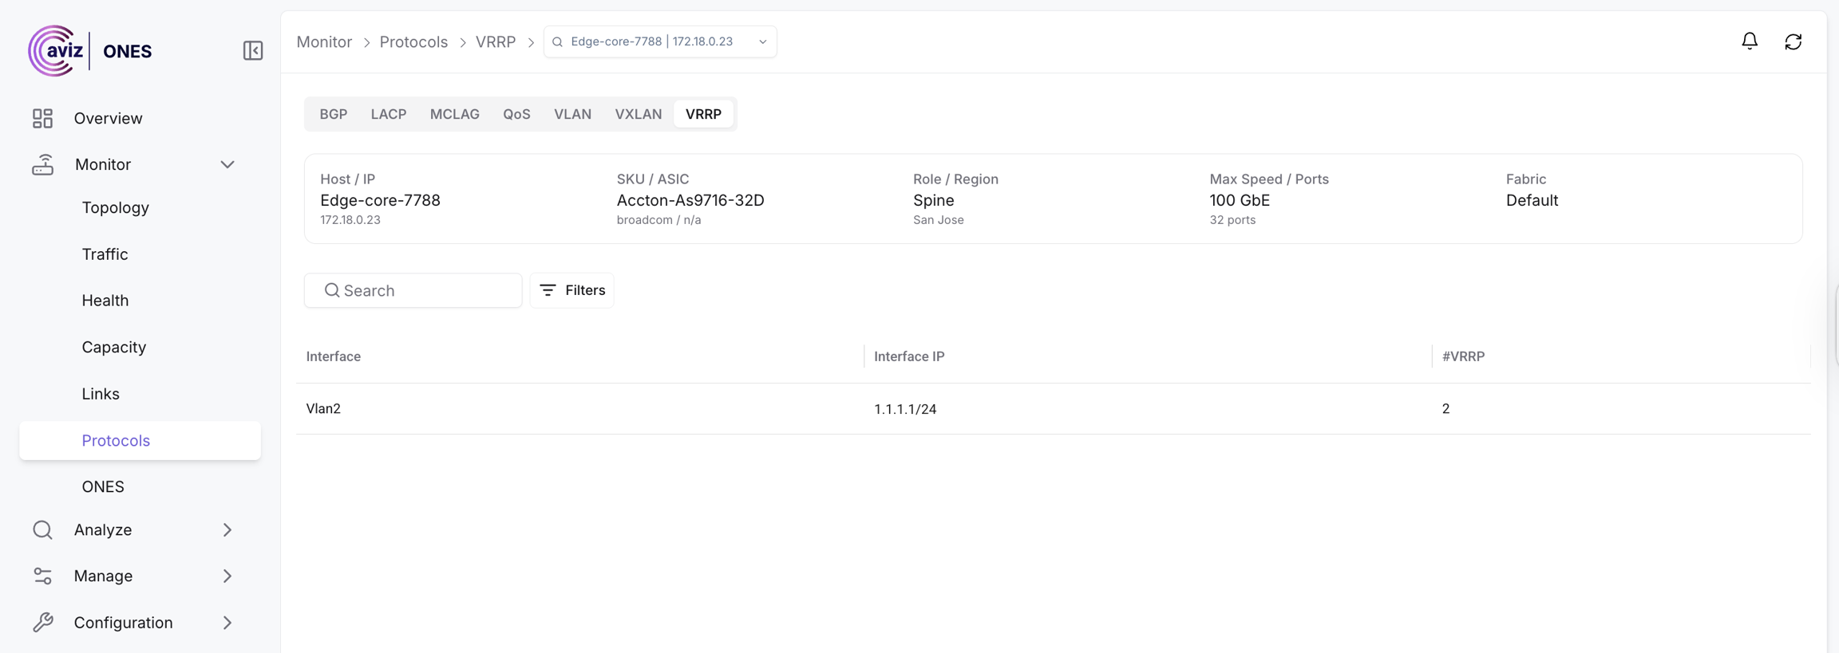Click the Configuration wrench icon
1839x653 pixels.
[42, 623]
